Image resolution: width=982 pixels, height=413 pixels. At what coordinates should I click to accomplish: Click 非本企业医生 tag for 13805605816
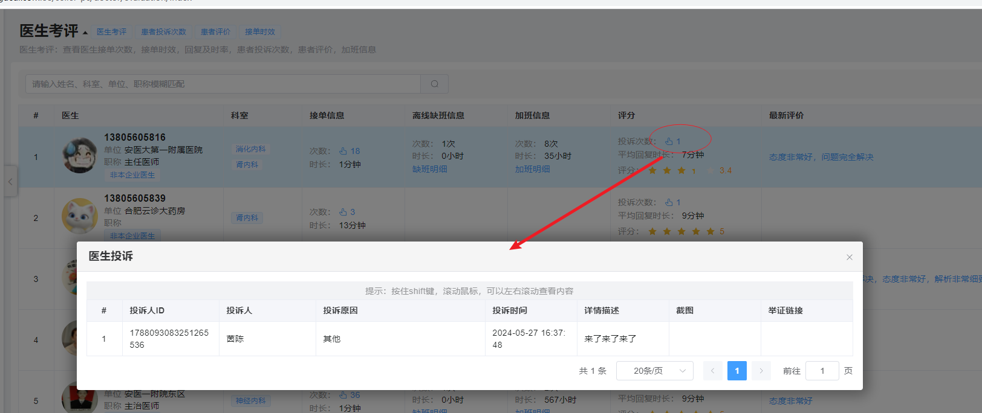(x=132, y=175)
